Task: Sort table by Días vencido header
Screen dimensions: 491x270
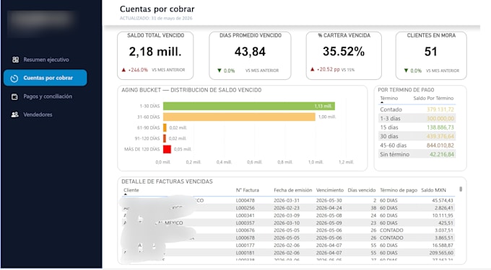Action: tap(362, 190)
